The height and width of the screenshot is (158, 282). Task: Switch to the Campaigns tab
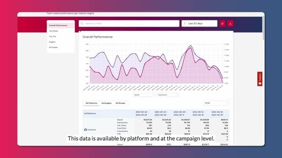pos(106,103)
